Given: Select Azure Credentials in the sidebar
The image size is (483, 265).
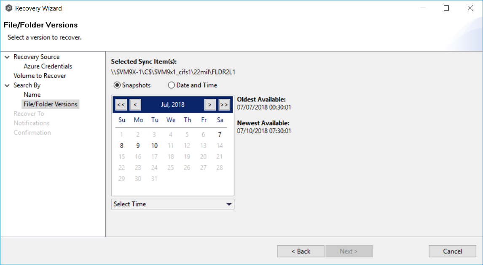Looking at the screenshot, I should pos(48,66).
